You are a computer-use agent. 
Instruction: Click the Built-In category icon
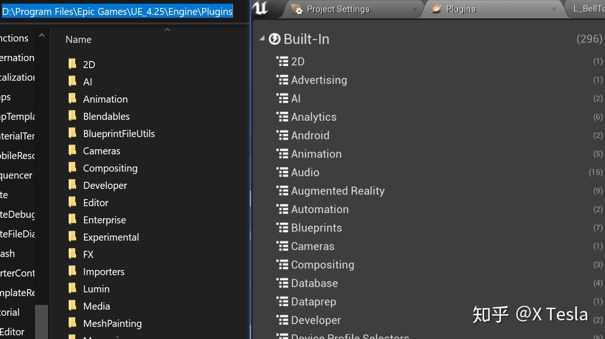tap(275, 39)
